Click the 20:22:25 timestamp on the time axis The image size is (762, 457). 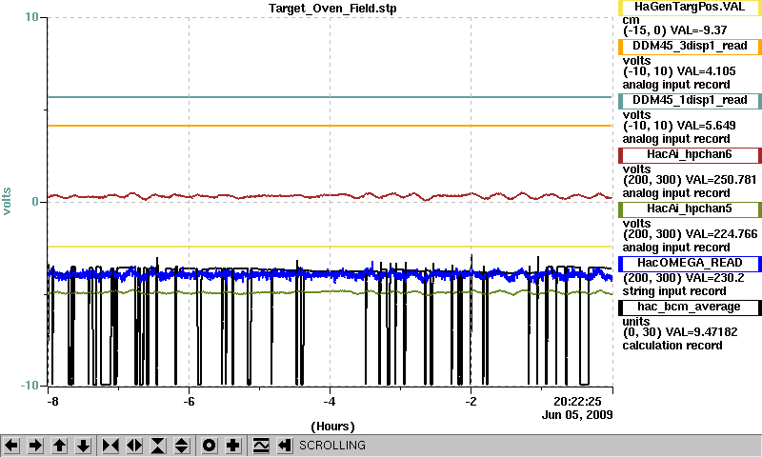tap(577, 402)
